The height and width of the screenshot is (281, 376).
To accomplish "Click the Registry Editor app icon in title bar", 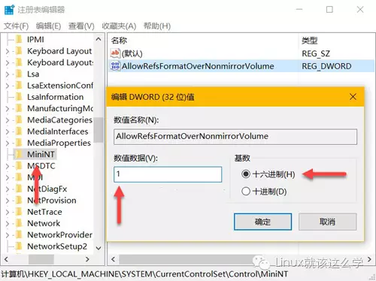I will [x=9, y=10].
